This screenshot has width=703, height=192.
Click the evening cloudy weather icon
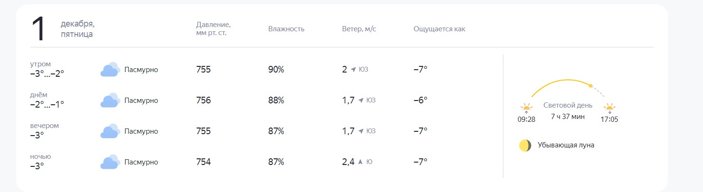point(109,131)
